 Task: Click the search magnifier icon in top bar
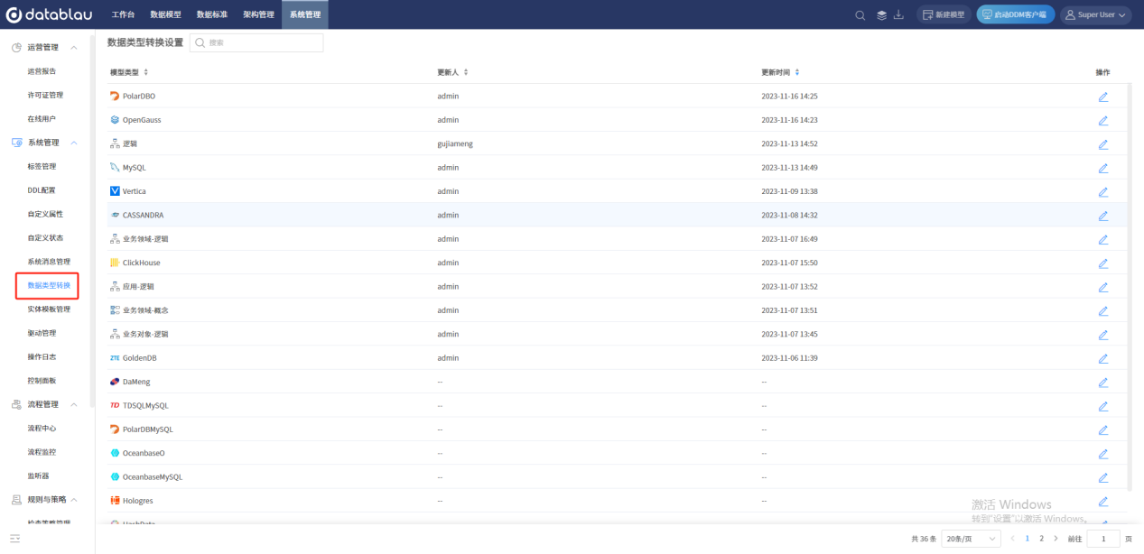pos(860,14)
